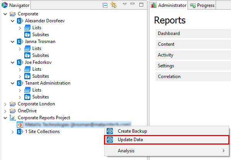Select Update Data from context menu

(130, 140)
